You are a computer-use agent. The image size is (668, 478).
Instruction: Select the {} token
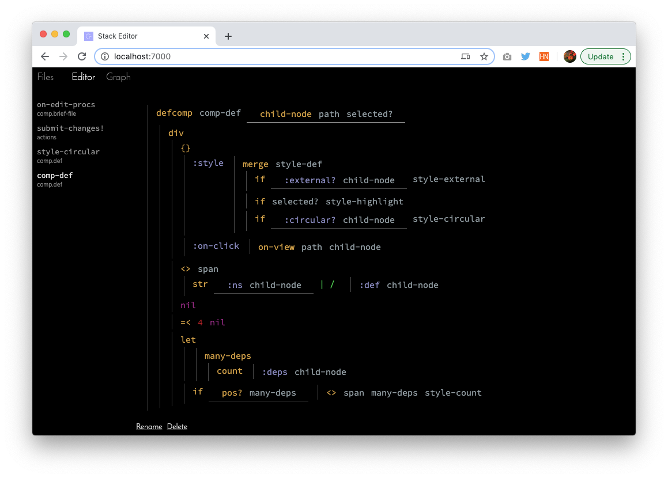point(186,148)
